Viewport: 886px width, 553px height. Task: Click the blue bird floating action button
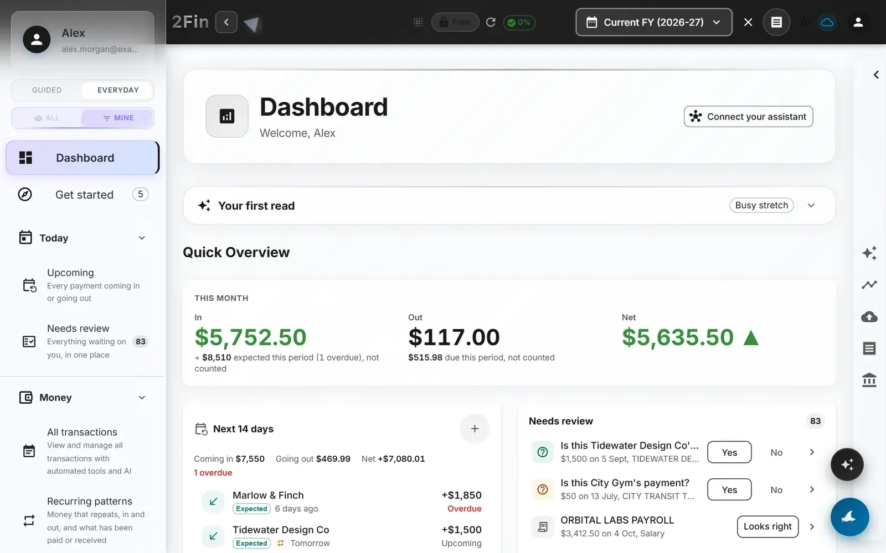[x=849, y=517]
